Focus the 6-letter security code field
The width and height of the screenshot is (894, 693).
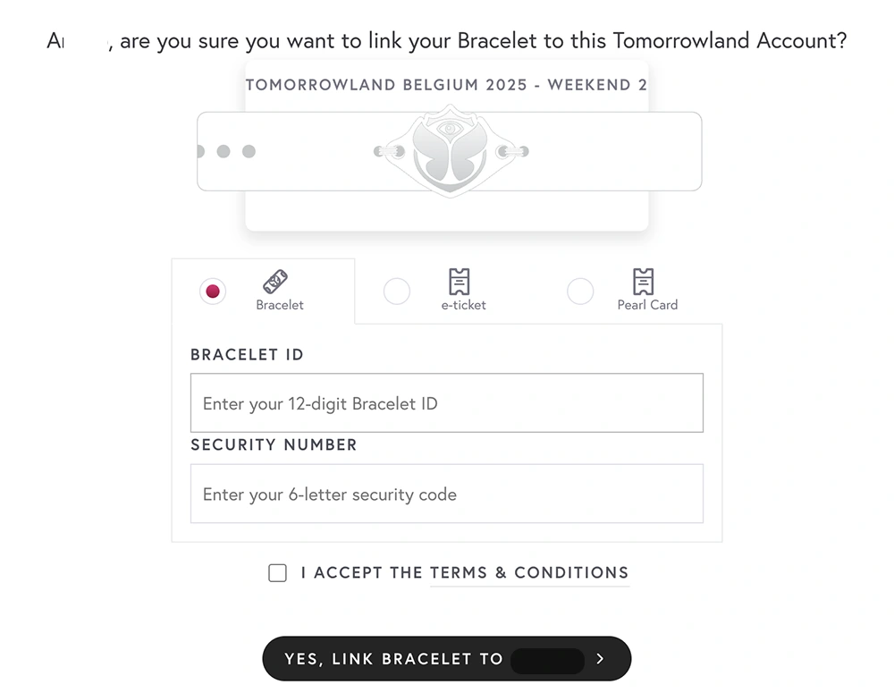[447, 494]
